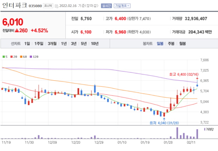Select the 3개월 line chart tab

coord(52,44)
